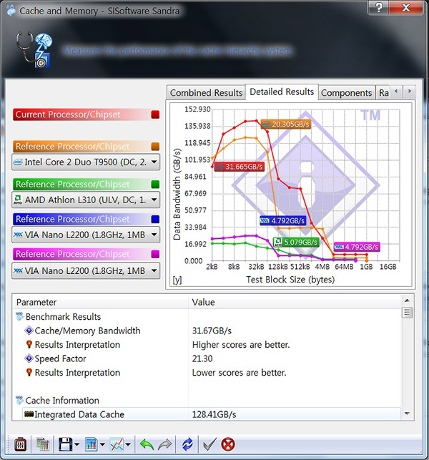
Task: Click the blue 4.792GB/s chart label
Action: click(x=283, y=220)
